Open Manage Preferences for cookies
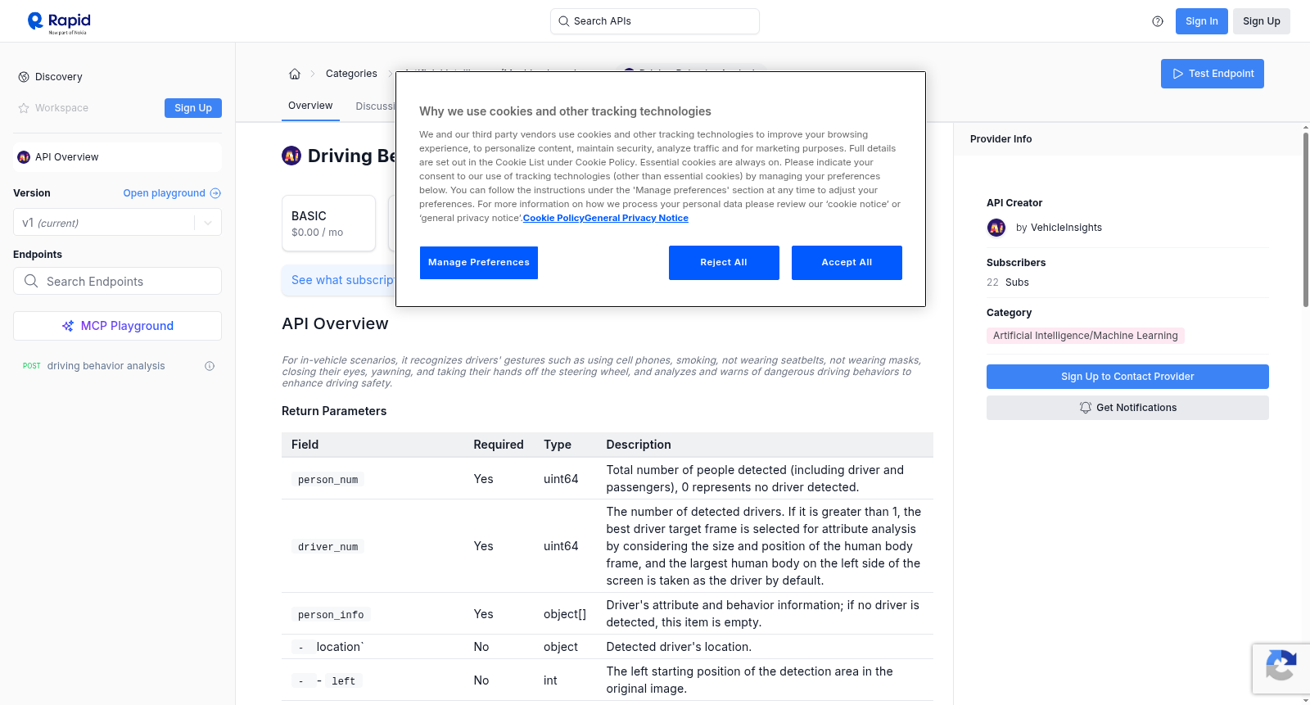The width and height of the screenshot is (1310, 705). click(x=479, y=263)
